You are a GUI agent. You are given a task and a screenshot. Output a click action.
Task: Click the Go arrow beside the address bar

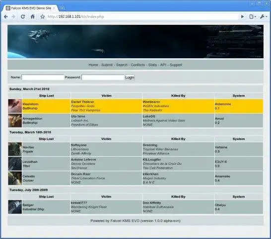[x=243, y=16]
